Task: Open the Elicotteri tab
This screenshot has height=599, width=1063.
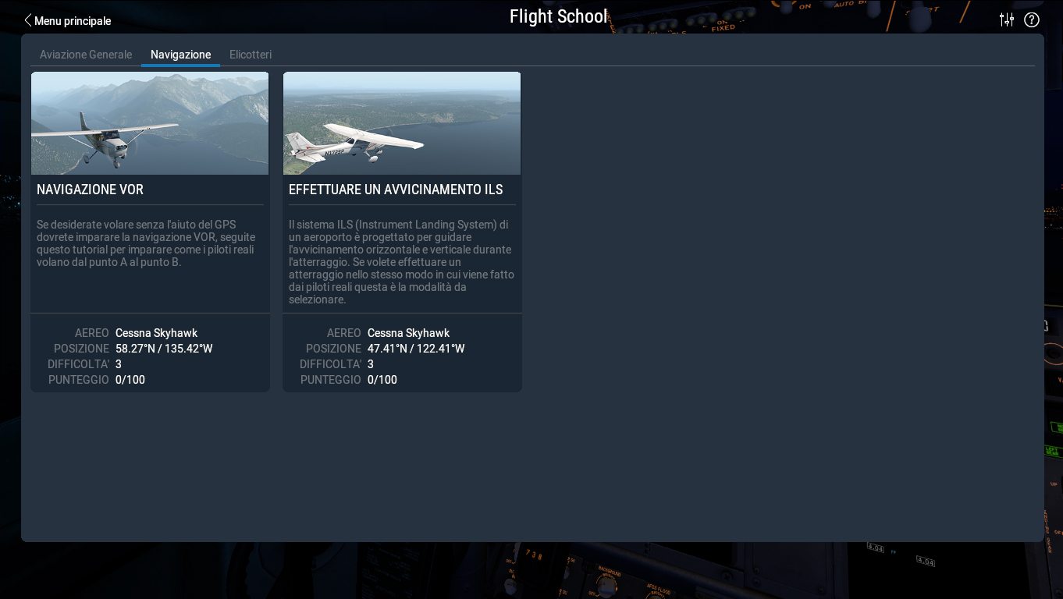Action: point(251,55)
